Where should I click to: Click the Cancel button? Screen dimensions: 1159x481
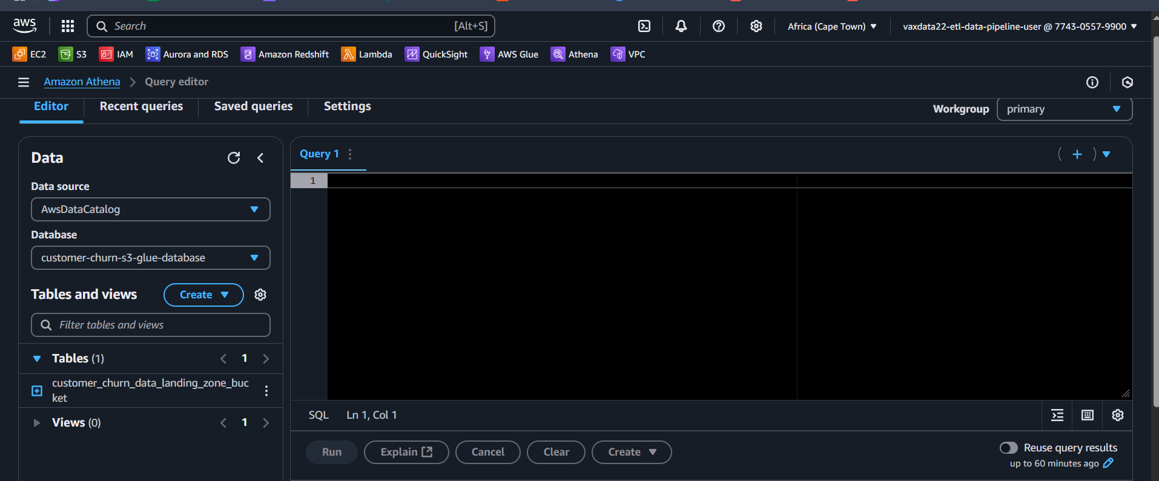(488, 452)
